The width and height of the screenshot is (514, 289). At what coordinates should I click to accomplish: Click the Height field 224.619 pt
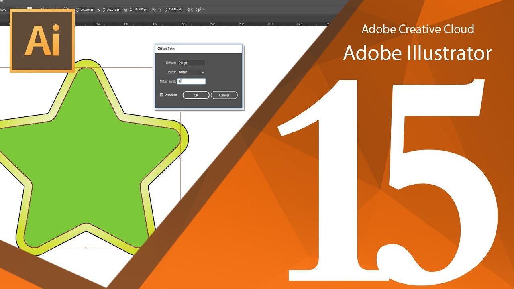click(x=175, y=10)
